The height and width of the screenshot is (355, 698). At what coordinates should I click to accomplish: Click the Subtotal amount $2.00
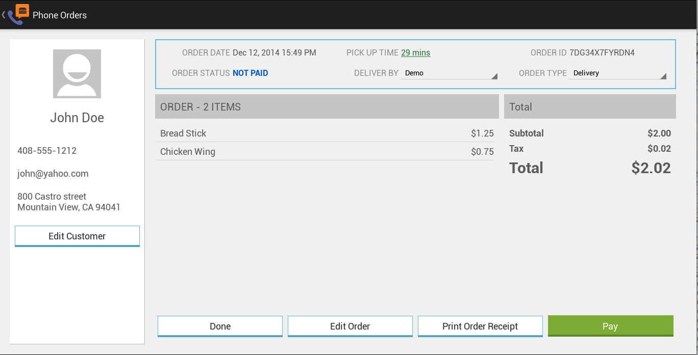click(x=659, y=133)
